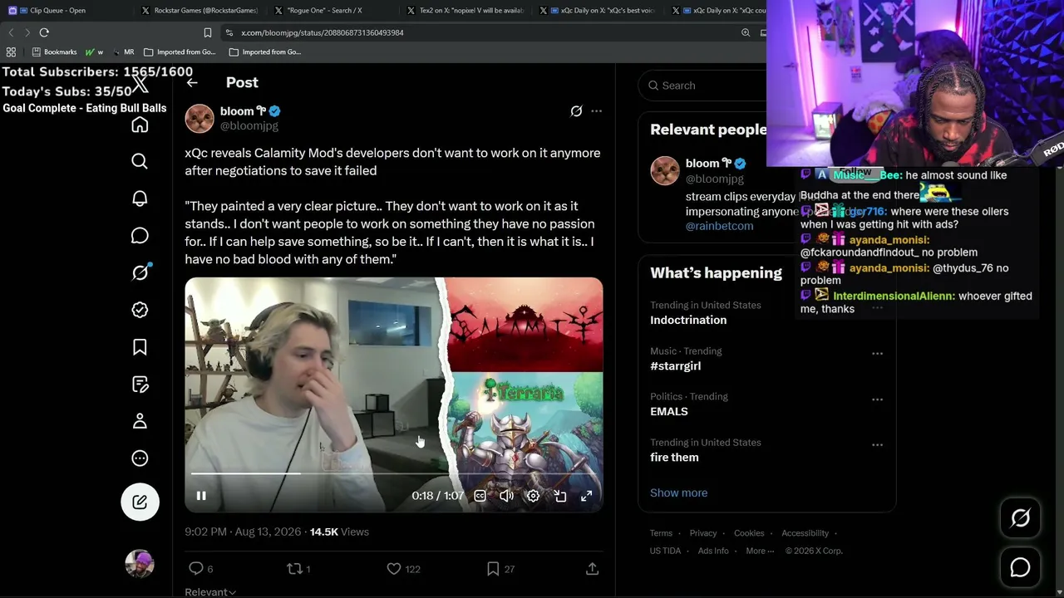Open the Bookmarks folder in bookmarks bar
This screenshot has height=598, width=1064.
click(55, 51)
